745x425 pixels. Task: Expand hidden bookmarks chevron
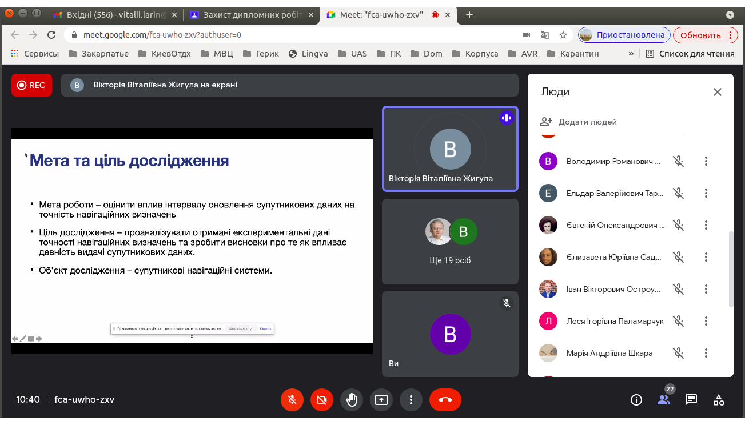point(631,54)
